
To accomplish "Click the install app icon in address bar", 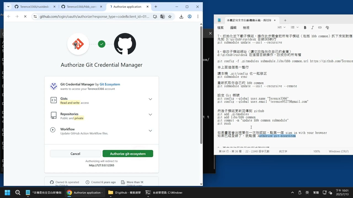I will point(155,16).
